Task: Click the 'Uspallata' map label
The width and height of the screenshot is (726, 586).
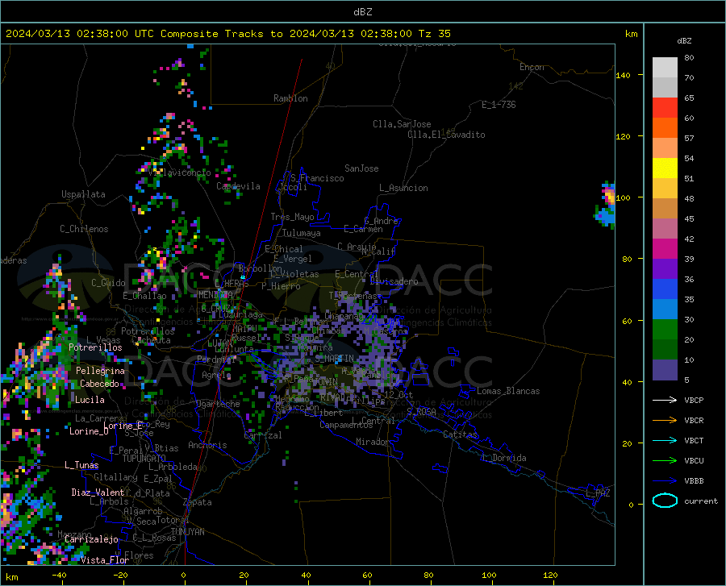Action: tap(83, 194)
